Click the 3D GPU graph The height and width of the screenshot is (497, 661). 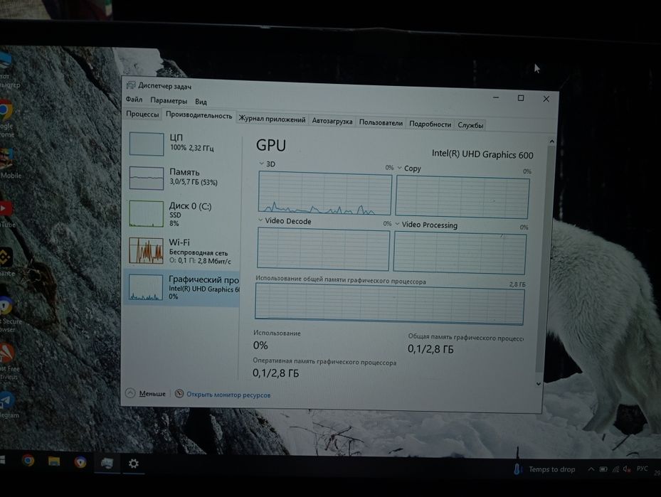pos(325,193)
